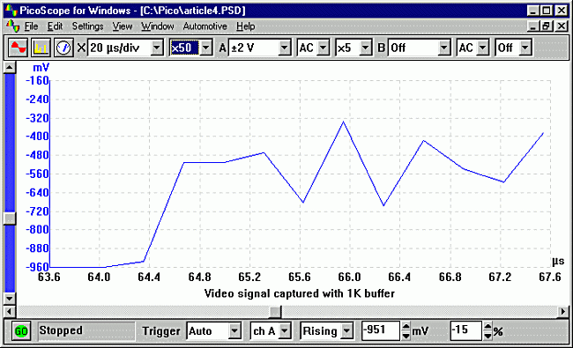Open the View menu

tap(122, 26)
